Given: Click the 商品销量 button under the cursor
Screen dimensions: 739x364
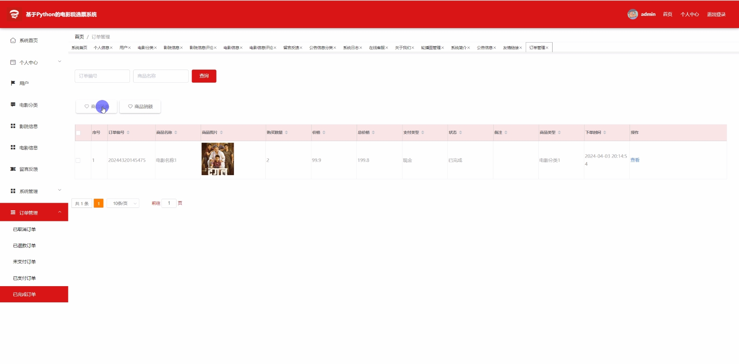Looking at the screenshot, I should click(x=96, y=107).
